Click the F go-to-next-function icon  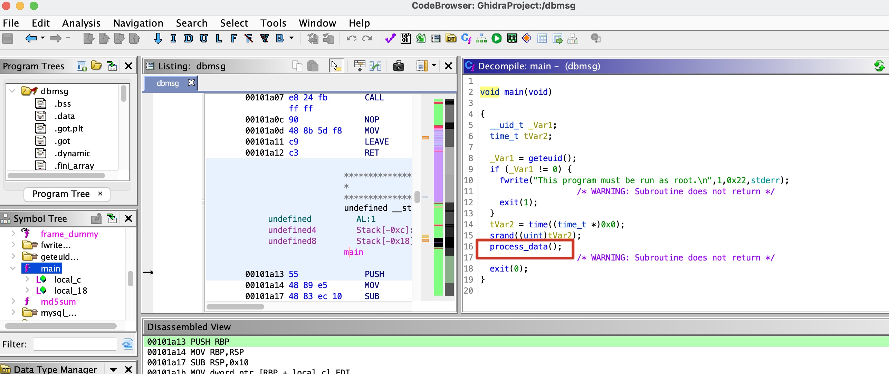point(234,38)
